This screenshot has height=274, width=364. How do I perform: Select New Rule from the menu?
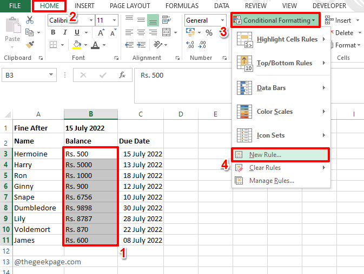point(264,155)
